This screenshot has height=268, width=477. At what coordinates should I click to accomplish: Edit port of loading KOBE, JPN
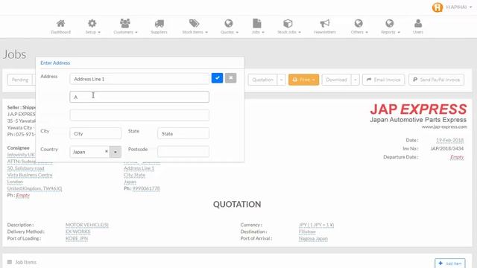point(77,238)
